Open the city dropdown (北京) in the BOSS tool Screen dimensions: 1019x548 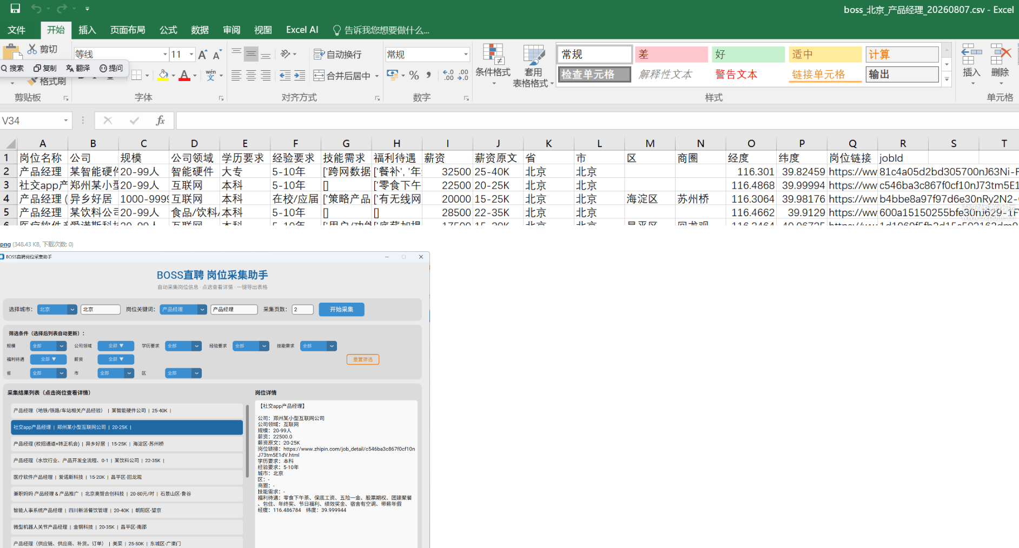click(57, 309)
